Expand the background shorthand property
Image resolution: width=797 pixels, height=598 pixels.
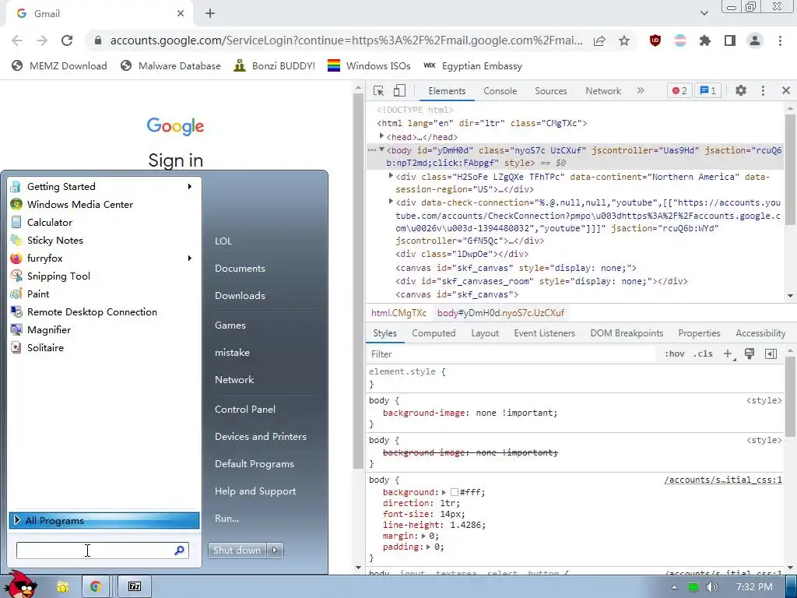point(444,492)
